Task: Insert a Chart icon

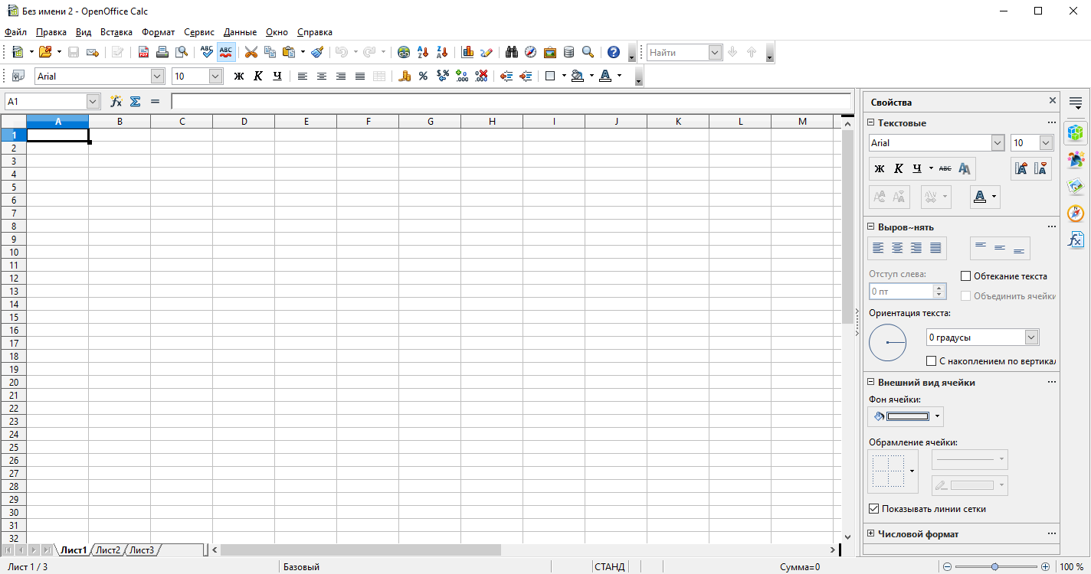Action: coord(467,52)
